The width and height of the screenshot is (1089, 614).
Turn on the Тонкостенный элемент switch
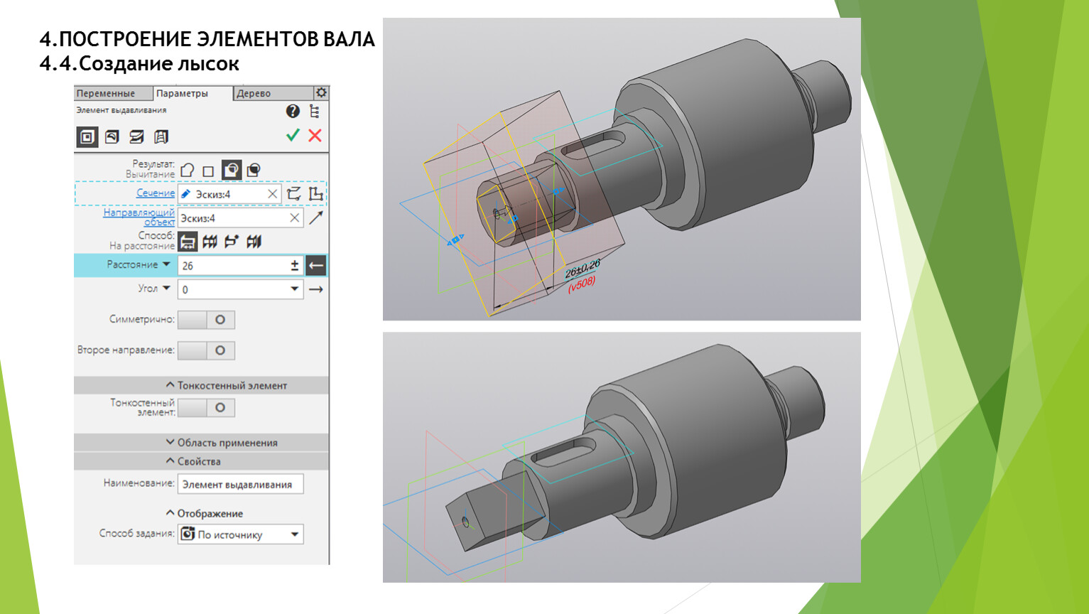(x=206, y=408)
